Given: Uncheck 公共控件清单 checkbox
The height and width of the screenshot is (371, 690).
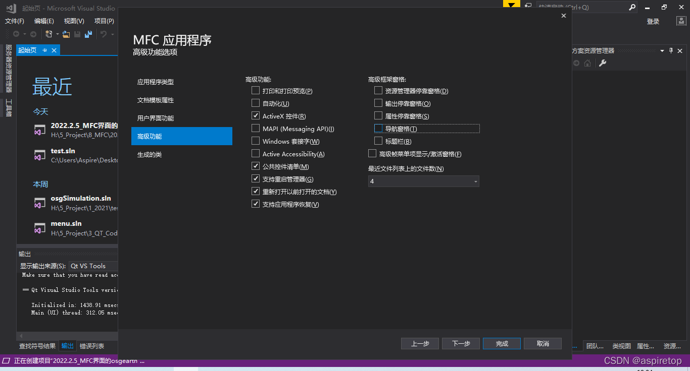Looking at the screenshot, I should click(x=256, y=166).
